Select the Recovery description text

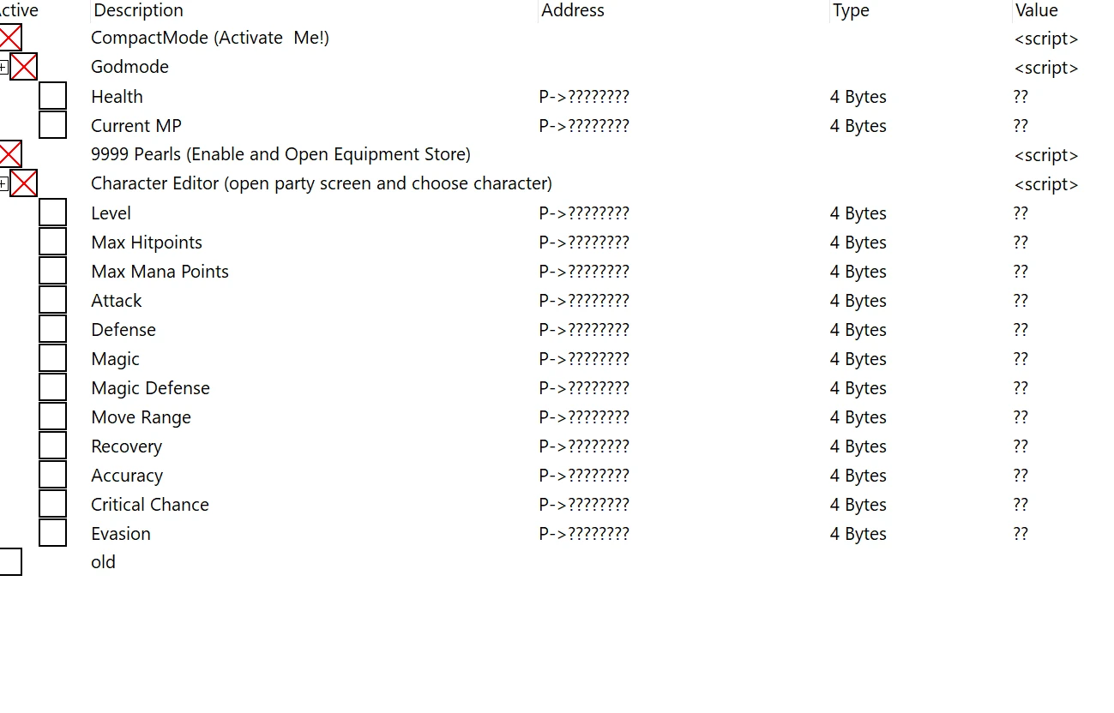[x=126, y=446]
